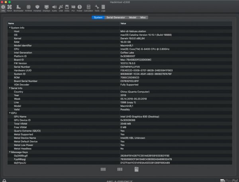Sort by the Name column header

pos(64,23)
